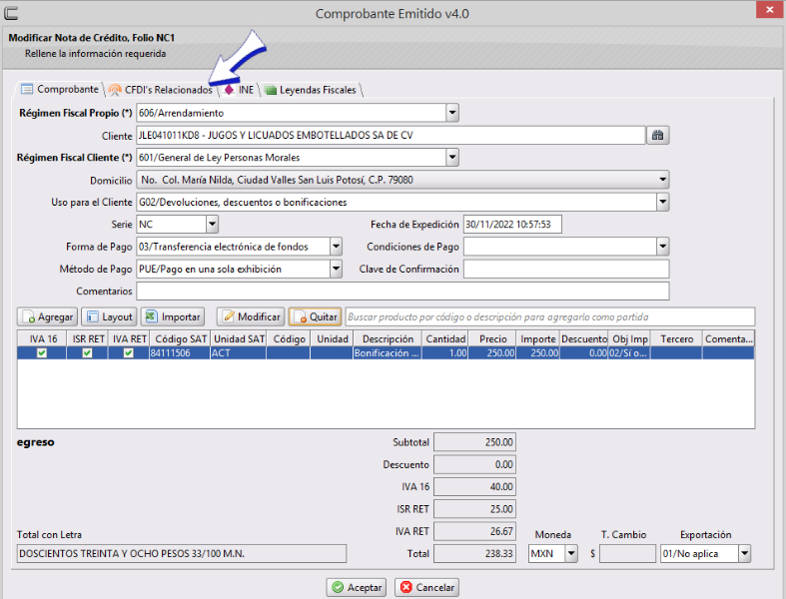Click the Modificar button
This screenshot has height=599, width=786.
(x=251, y=316)
